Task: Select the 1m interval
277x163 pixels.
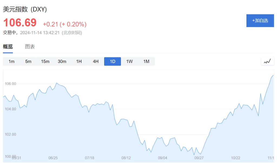Action: coord(11,61)
